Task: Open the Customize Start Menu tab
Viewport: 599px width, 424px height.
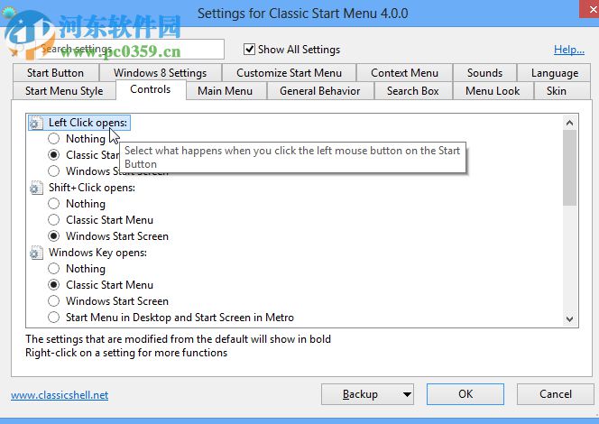Action: (x=289, y=72)
